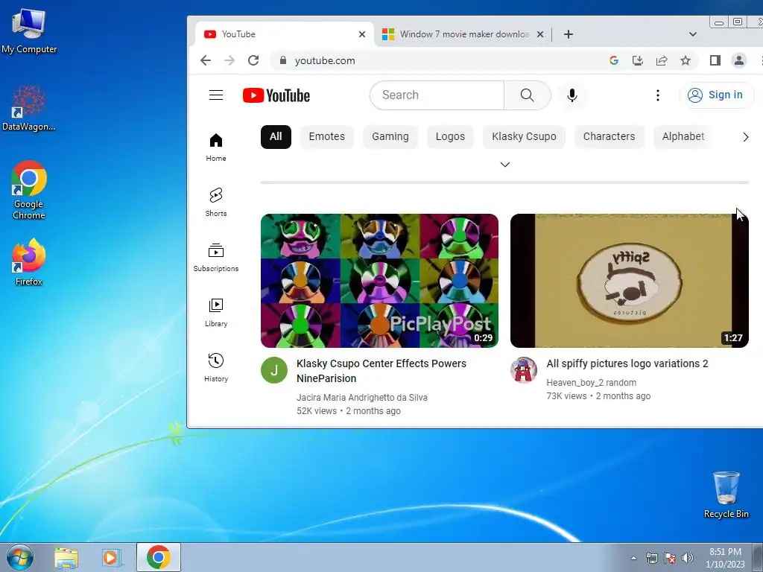Open Windows Explorer from taskbar
Viewport: 763px width, 572px height.
pyautogui.click(x=66, y=557)
